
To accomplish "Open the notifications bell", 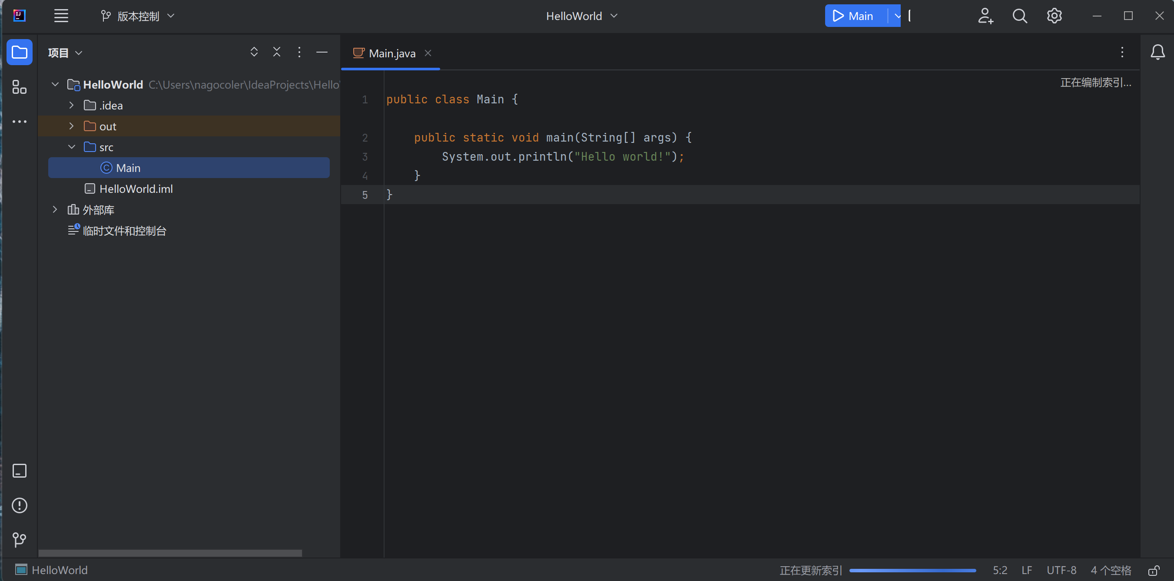I will 1157,53.
